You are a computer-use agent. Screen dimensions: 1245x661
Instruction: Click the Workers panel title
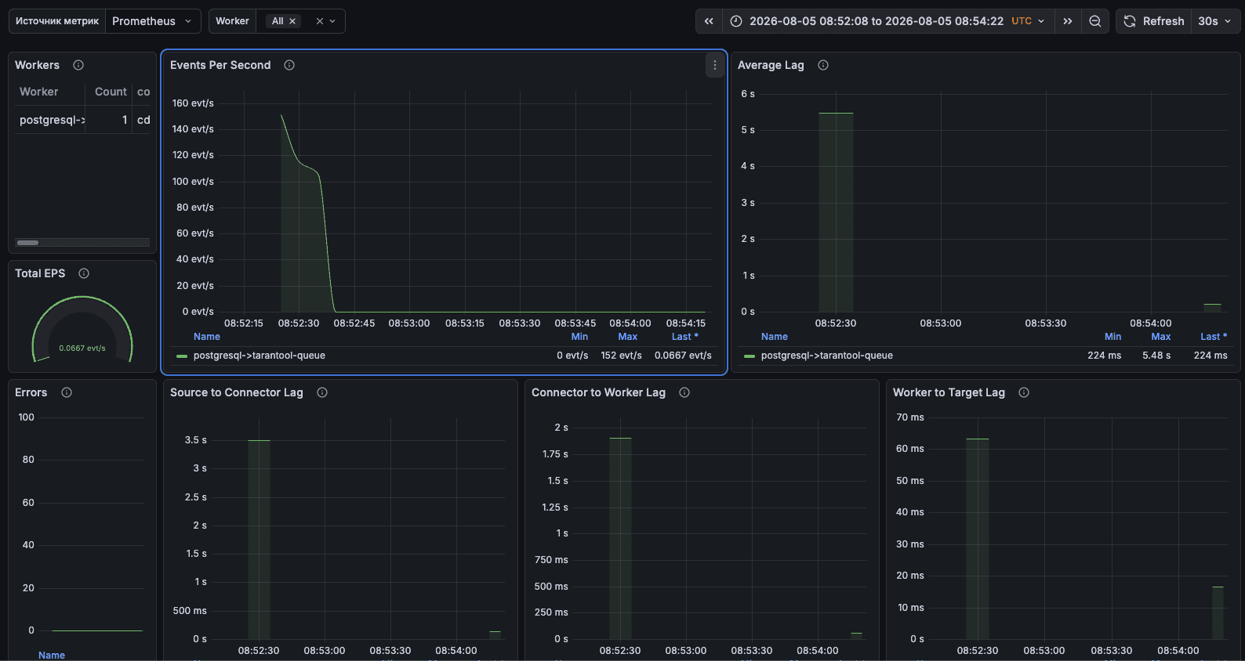pyautogui.click(x=37, y=65)
